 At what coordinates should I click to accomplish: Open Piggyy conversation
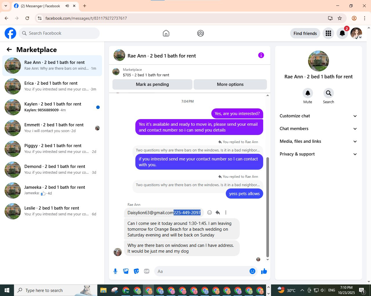click(x=52, y=149)
